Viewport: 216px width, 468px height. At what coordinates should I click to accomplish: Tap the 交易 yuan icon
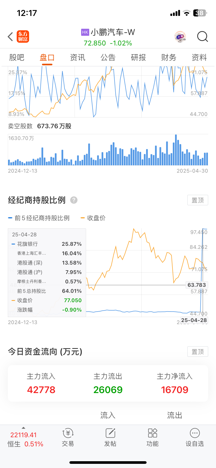point(68,433)
